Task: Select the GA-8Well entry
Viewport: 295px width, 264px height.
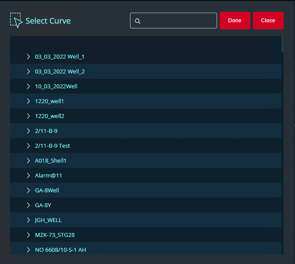Action: click(x=47, y=191)
